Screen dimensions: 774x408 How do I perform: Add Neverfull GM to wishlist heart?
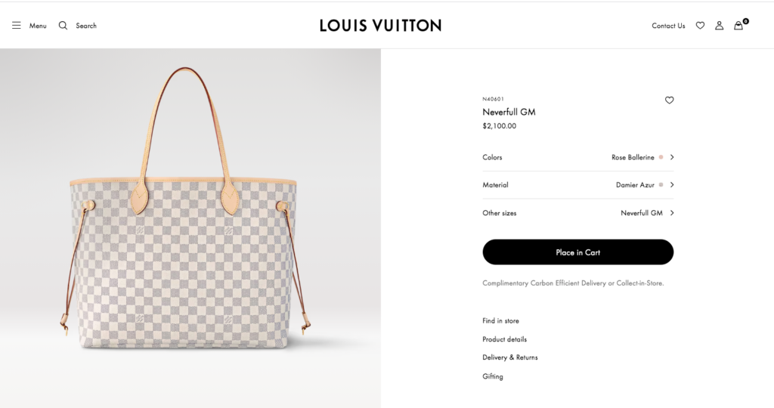670,100
